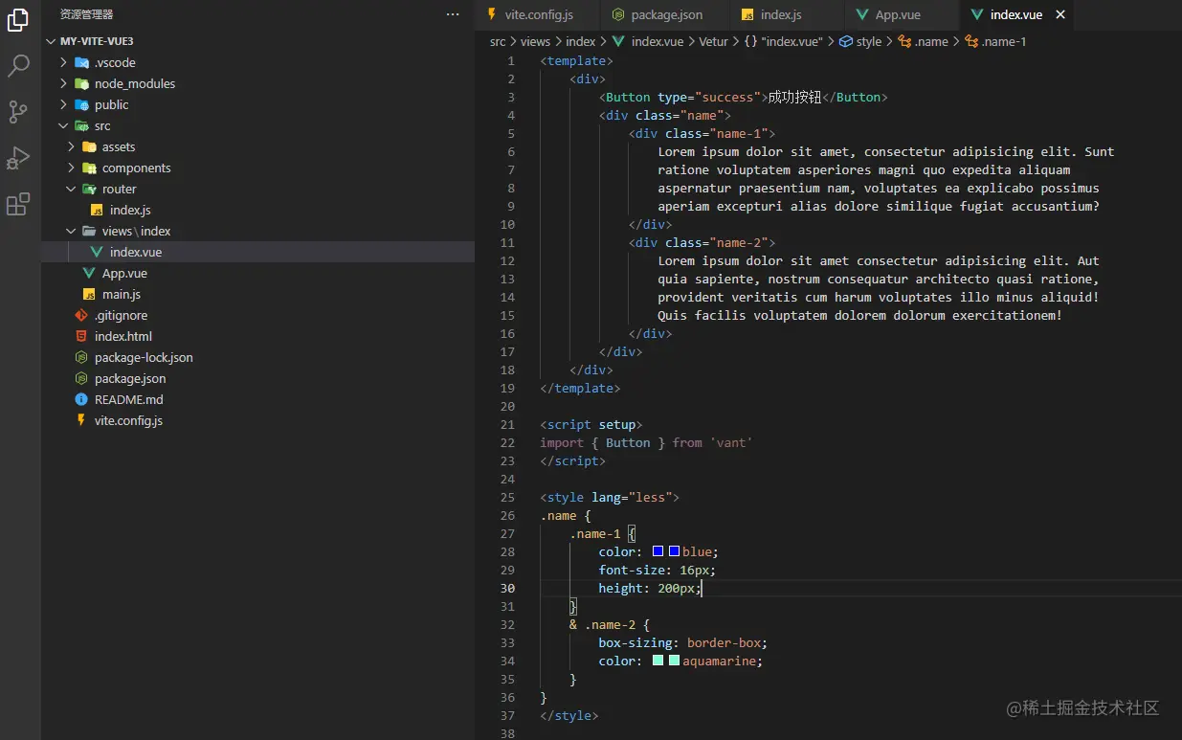This screenshot has width=1182, height=740.
Task: Open the Run and Debug icon
Action: [x=18, y=158]
